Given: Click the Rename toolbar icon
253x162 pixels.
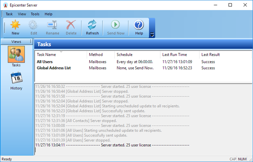Looking at the screenshot, I should tap(52, 25).
